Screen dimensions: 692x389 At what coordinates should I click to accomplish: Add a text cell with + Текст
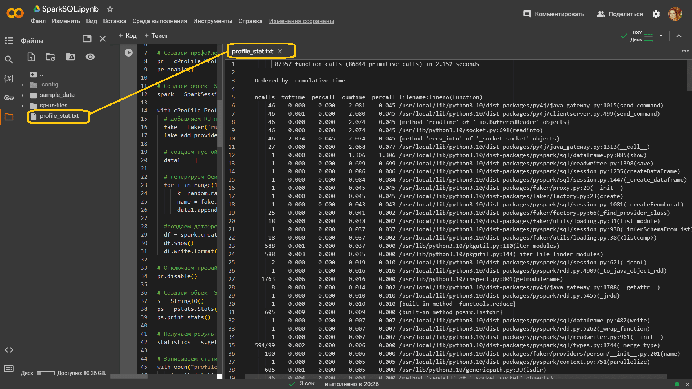(x=156, y=36)
